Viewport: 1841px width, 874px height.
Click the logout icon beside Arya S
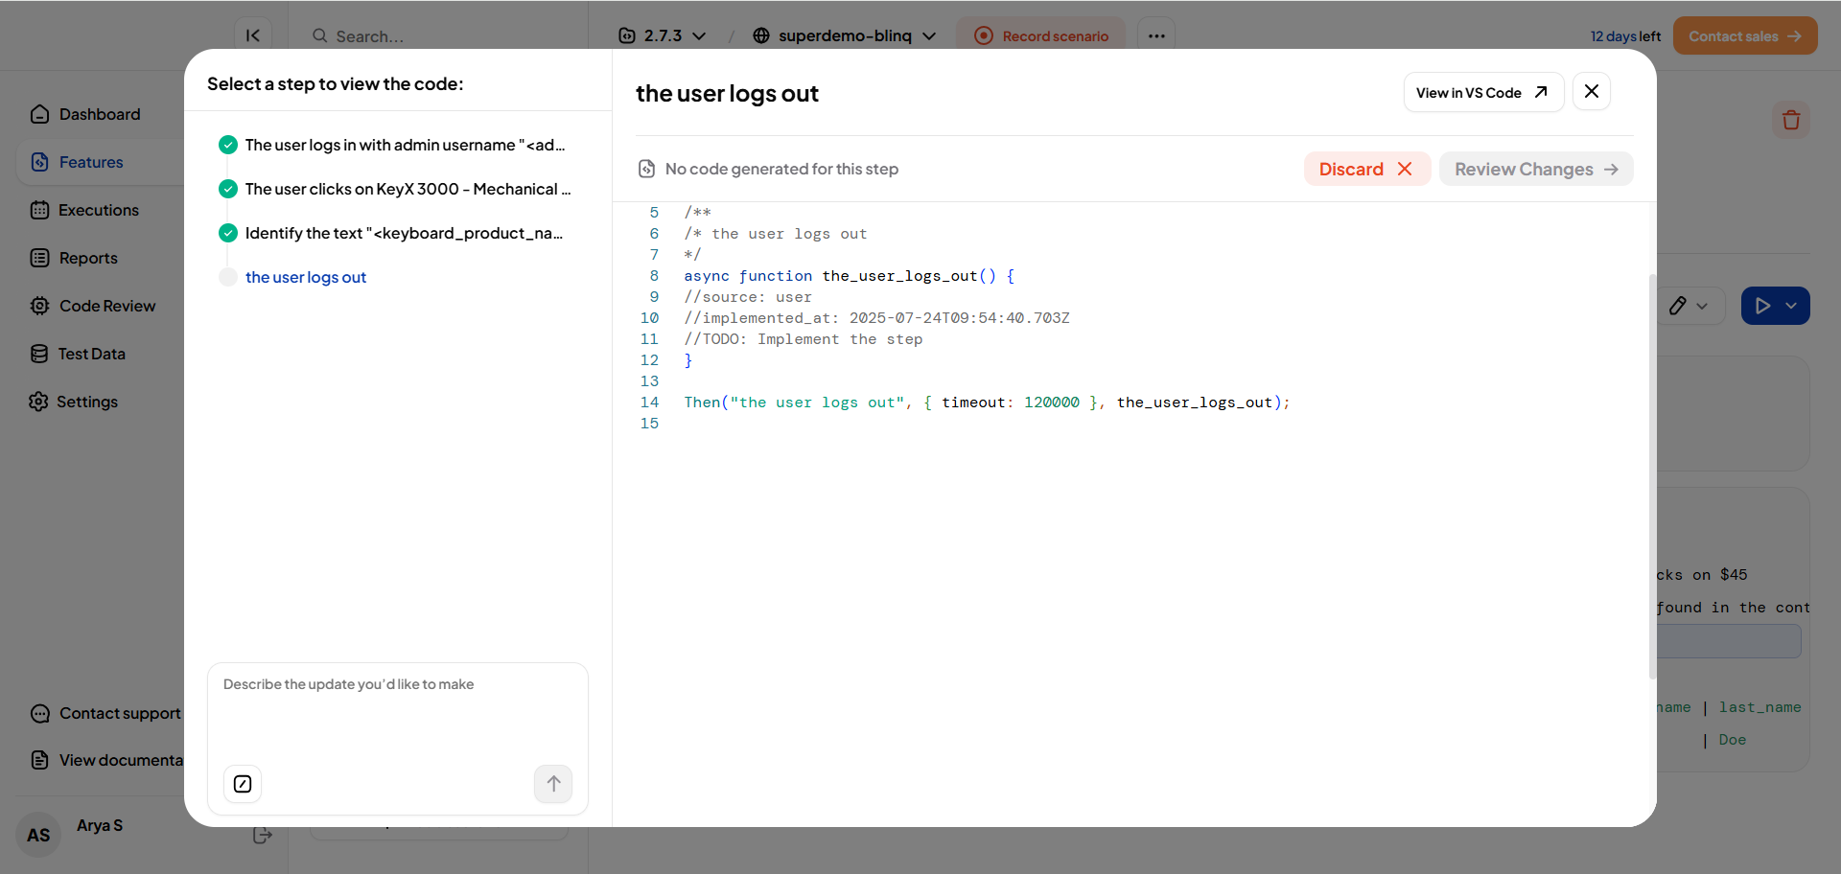[262, 836]
